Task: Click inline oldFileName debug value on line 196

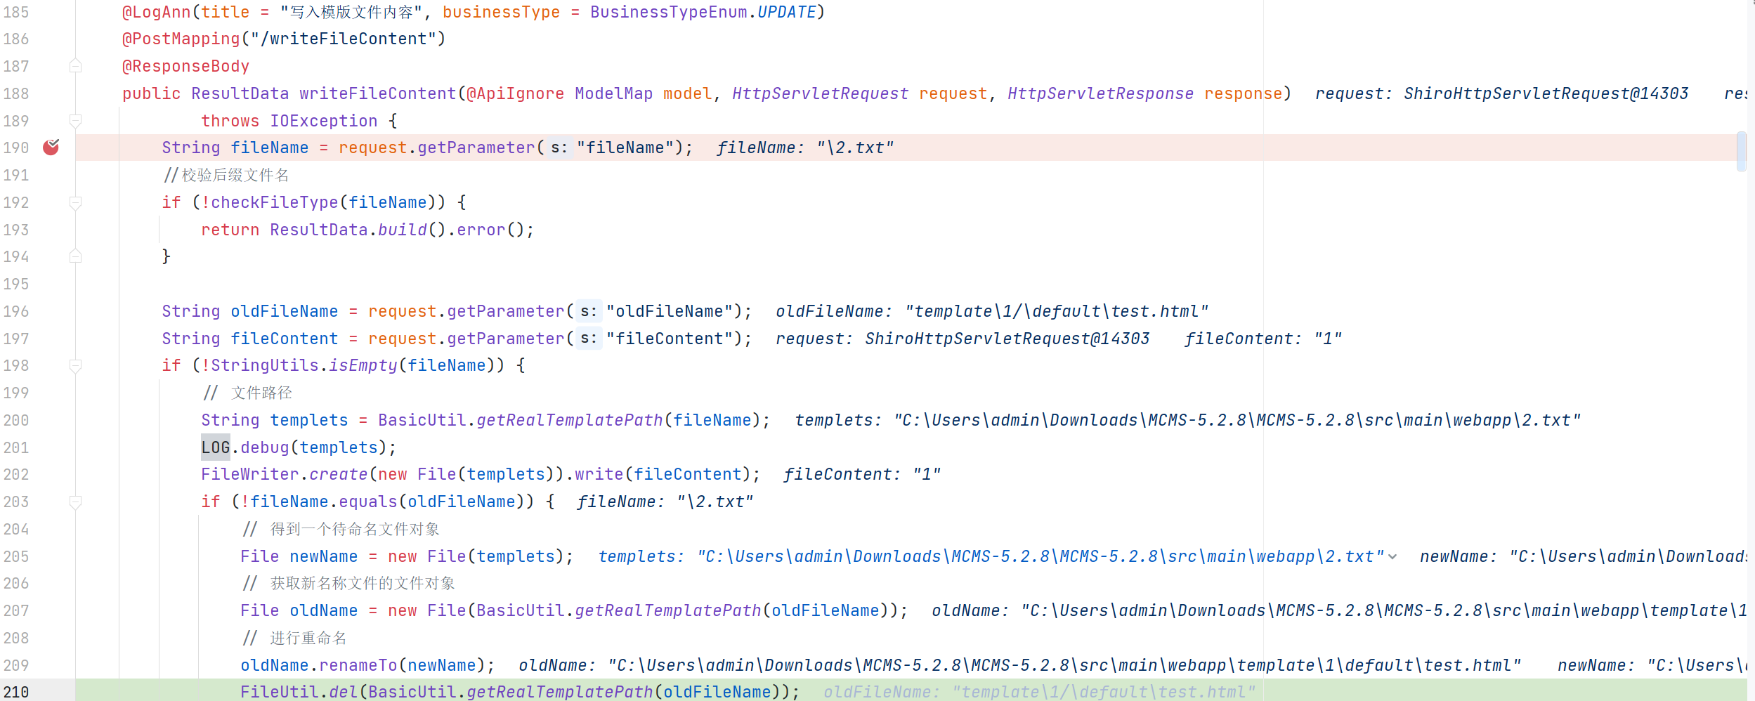Action: pyautogui.click(x=992, y=311)
